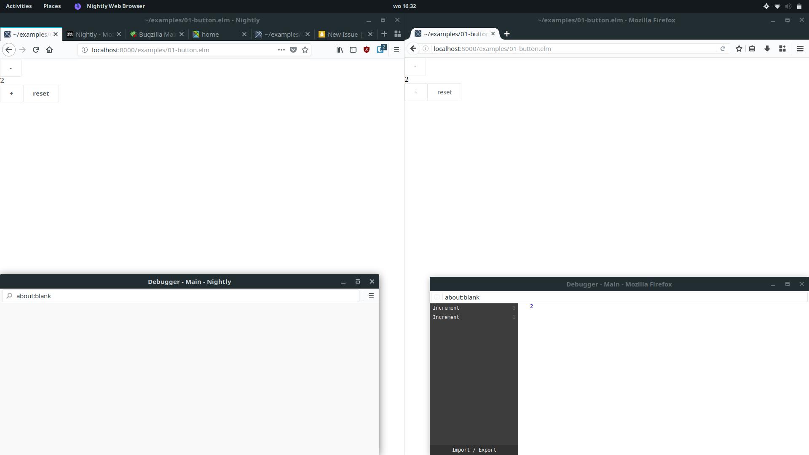Viewport: 809px width, 455px height.
Task: Open the uBlock Origin extension icon
Action: [367, 50]
